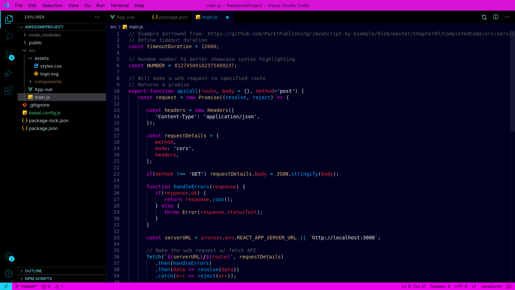Open package.json in file explorer
515x290 pixels.
tap(62, 128)
